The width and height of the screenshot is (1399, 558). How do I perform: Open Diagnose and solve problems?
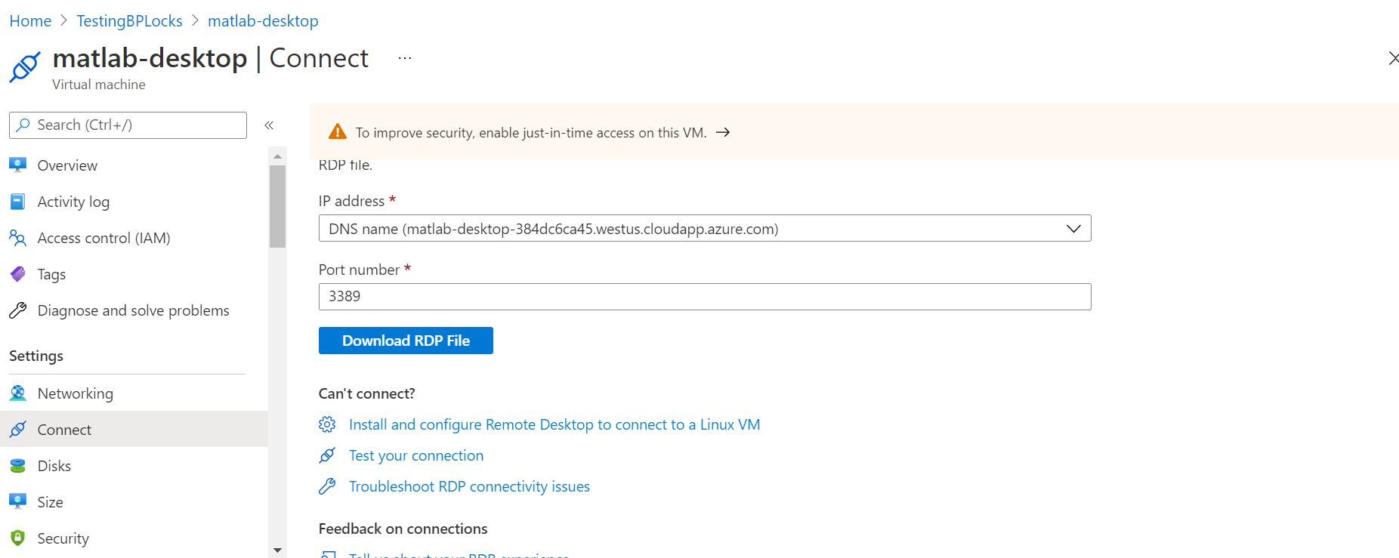tap(134, 310)
